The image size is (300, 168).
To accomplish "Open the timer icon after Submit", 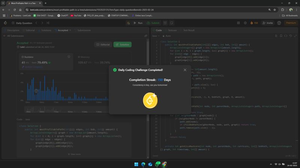I will point(165,23).
